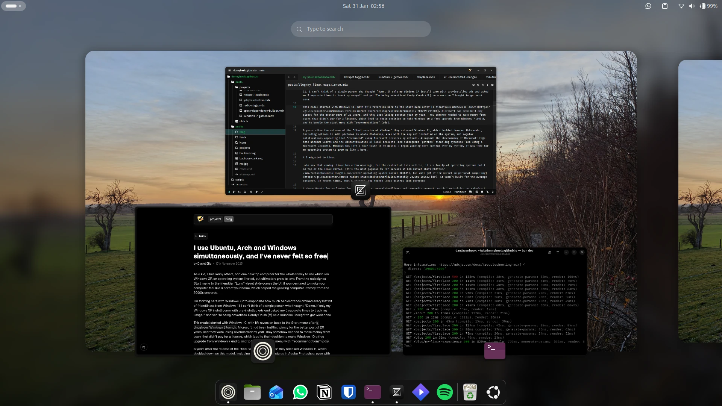This screenshot has width=722, height=406.
Task: Open system menu via battery 99% indicator
Action: tap(708, 6)
